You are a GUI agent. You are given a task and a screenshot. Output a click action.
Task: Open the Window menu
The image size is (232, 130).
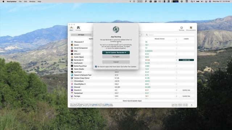32,1
